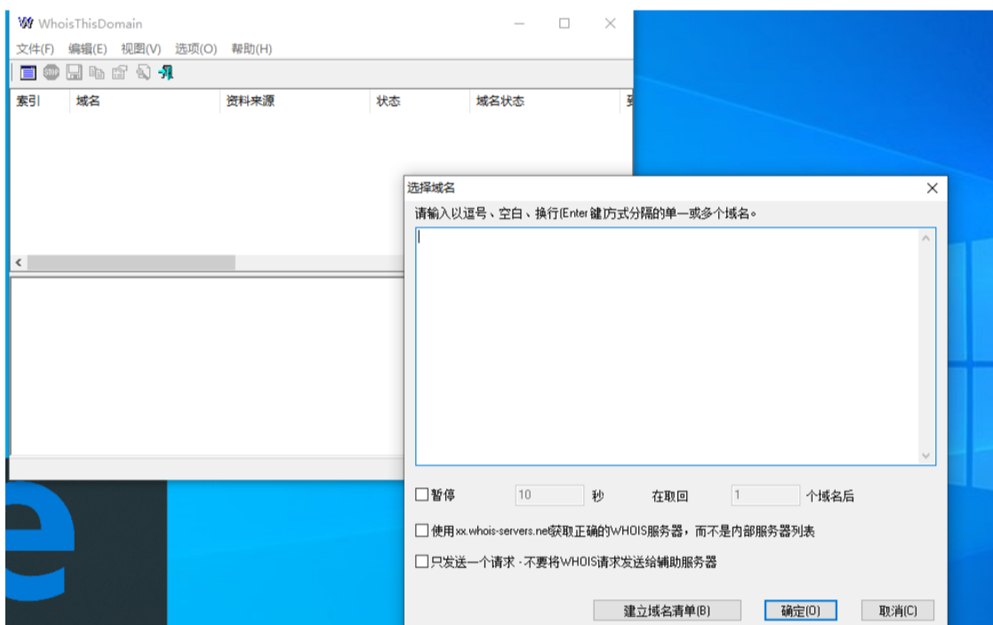Viewport: 993px width, 625px height.
Task: Open the new domains dialog toolbar icon
Action: tap(28, 73)
